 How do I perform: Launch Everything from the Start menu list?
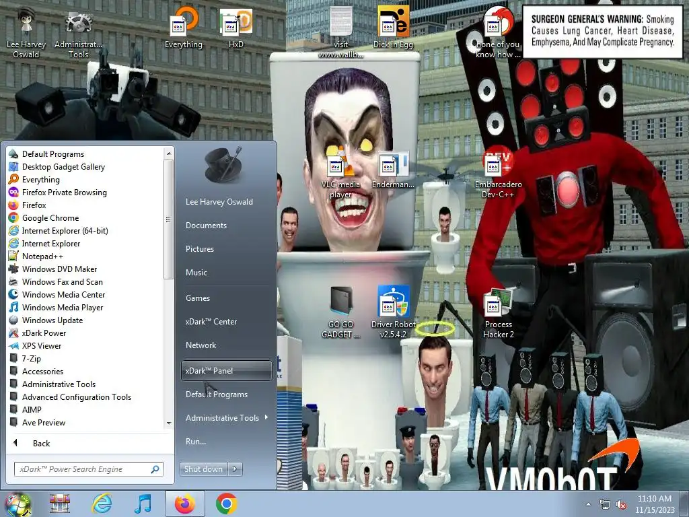[40, 179]
